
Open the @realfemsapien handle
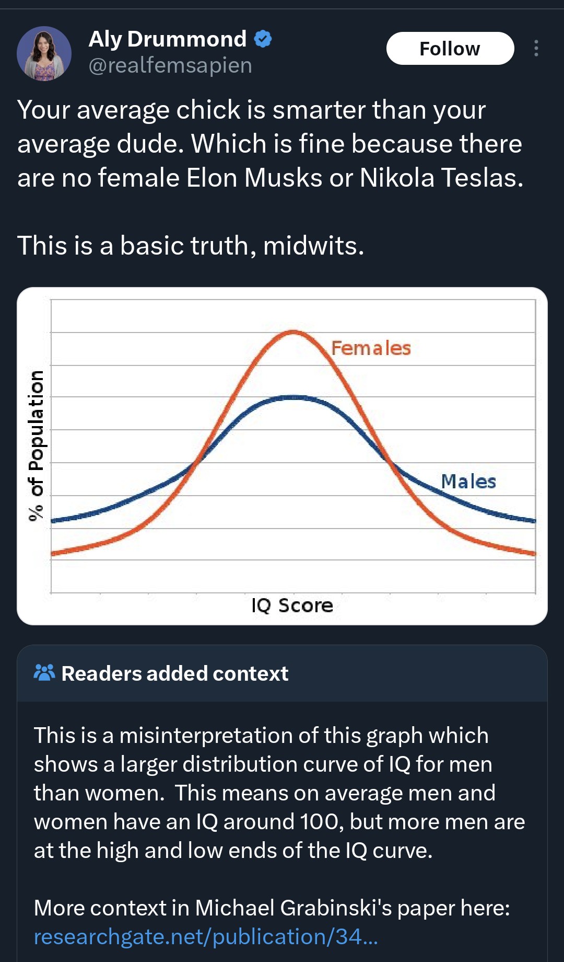[x=170, y=66]
